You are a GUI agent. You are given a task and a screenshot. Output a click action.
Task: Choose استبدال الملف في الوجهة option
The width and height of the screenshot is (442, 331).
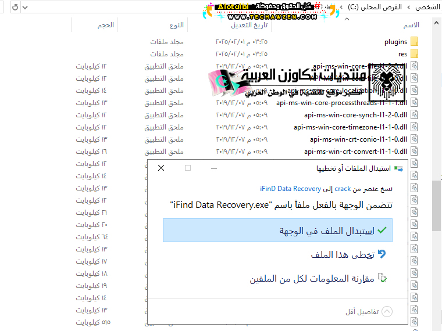pos(277,230)
